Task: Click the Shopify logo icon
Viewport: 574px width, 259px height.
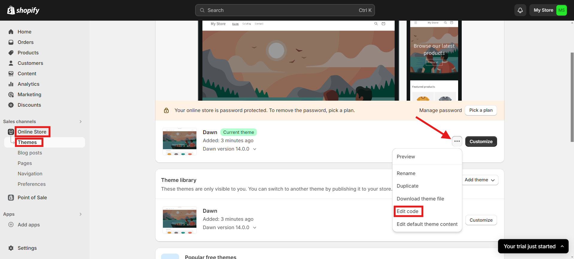Action: pos(11,10)
